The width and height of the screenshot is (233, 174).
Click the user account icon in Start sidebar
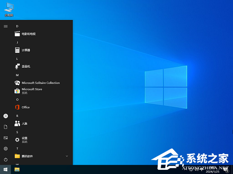[6, 116]
